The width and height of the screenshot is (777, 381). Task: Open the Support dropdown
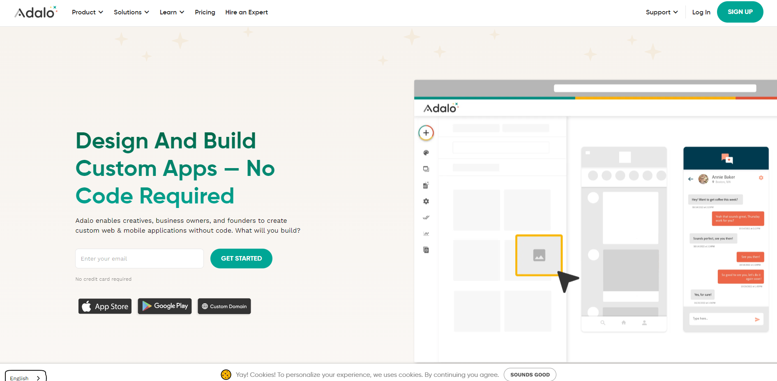(662, 12)
